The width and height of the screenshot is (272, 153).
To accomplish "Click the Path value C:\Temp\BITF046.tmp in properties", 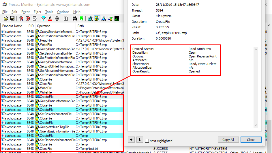I will (171, 33).
